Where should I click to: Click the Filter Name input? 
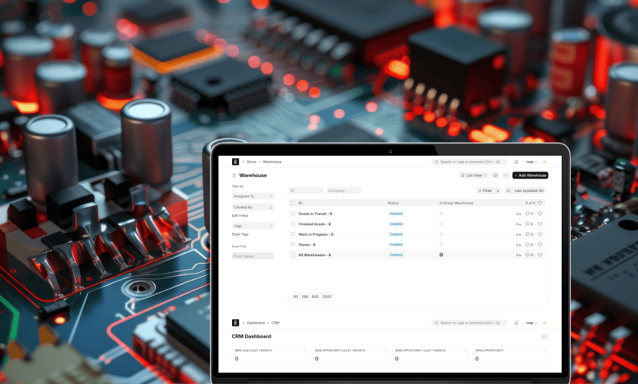click(x=252, y=256)
